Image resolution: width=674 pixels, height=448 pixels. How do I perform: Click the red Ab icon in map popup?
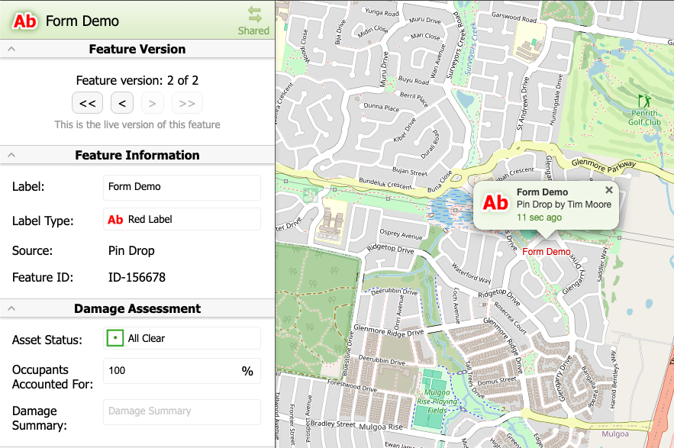(x=495, y=202)
